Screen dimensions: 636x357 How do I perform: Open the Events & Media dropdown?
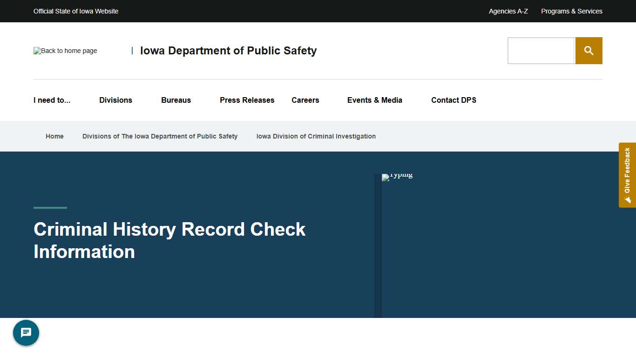374,100
